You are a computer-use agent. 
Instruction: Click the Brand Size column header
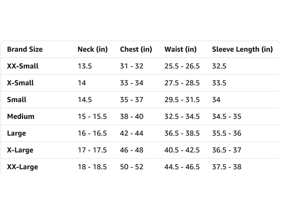[x=25, y=49]
